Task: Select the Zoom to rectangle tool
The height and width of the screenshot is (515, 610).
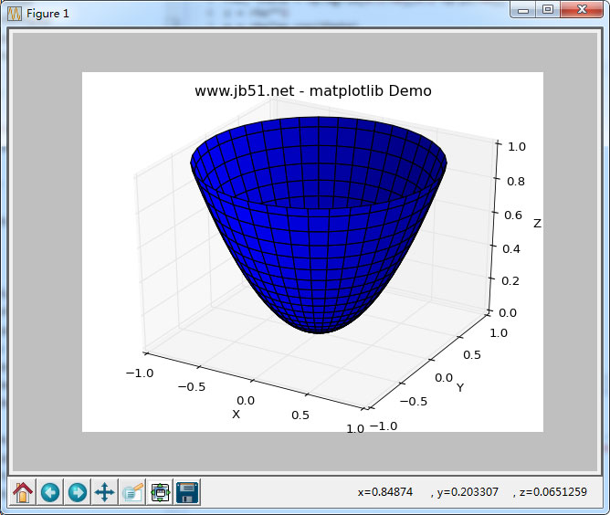Action: click(x=132, y=492)
